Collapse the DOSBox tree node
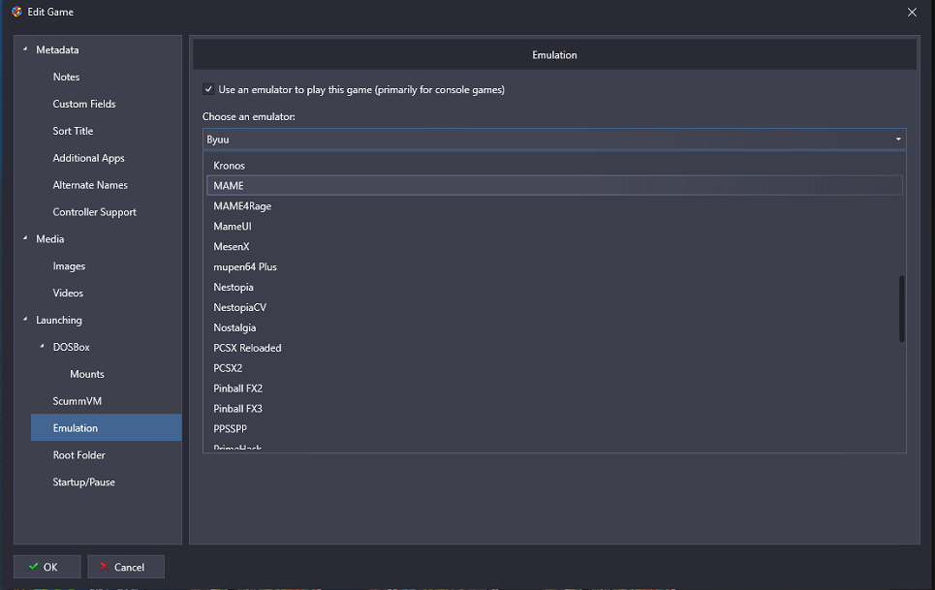The image size is (935, 590). [x=42, y=346]
